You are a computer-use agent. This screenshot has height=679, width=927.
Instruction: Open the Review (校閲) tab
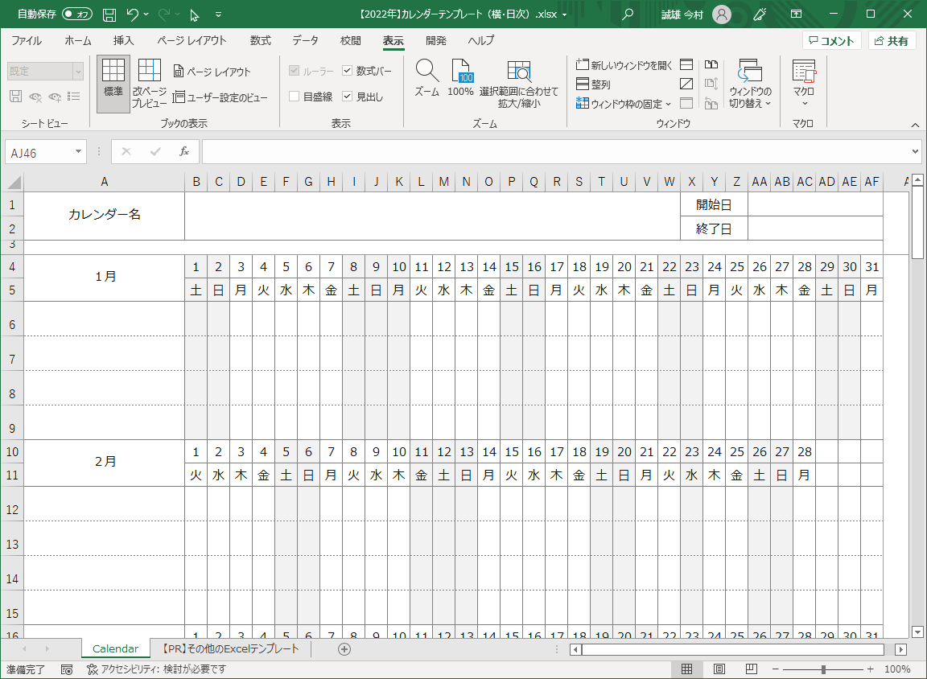pyautogui.click(x=350, y=41)
